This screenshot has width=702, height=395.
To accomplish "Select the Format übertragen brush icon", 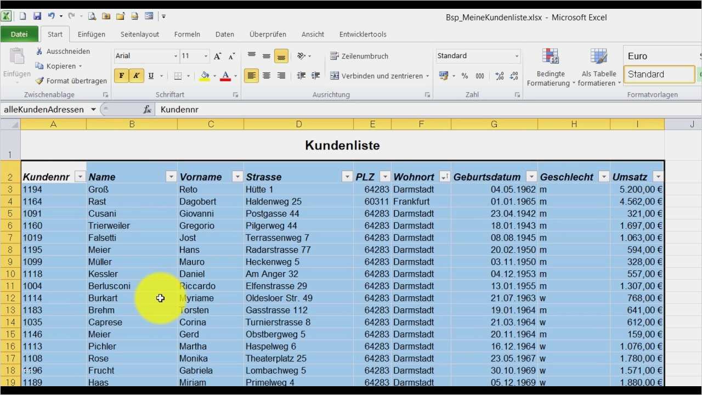I will coord(39,81).
